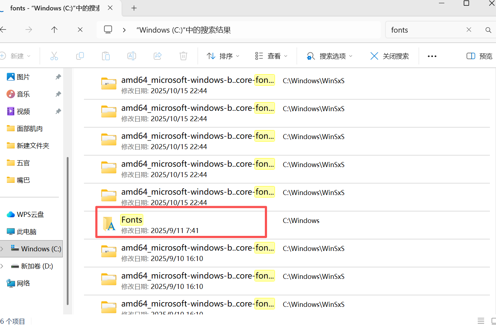Stop loading with the X next to up arrow

point(80,30)
